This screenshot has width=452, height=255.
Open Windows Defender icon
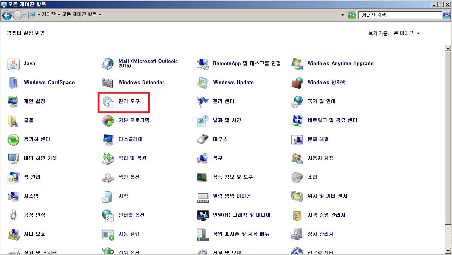[x=108, y=83]
